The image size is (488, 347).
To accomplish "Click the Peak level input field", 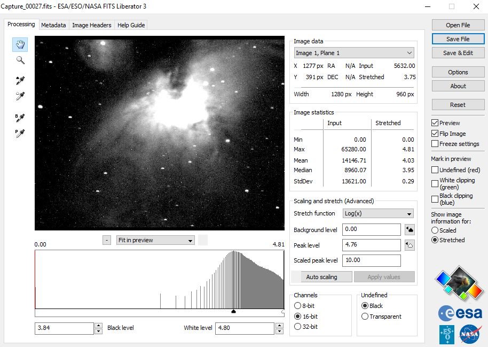I will coord(371,245).
